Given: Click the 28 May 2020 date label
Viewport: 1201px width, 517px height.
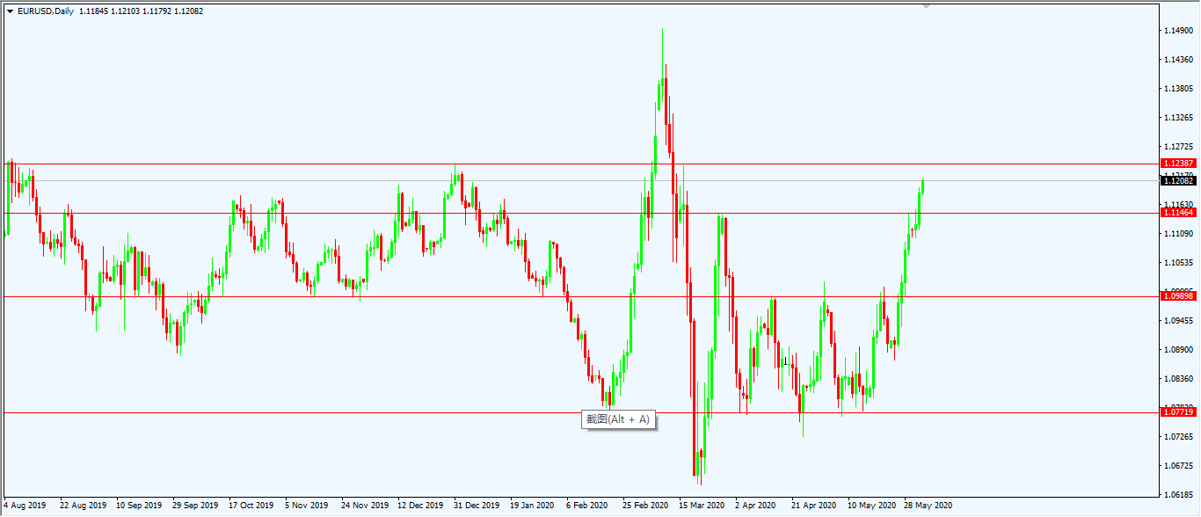Looking at the screenshot, I should [928, 506].
